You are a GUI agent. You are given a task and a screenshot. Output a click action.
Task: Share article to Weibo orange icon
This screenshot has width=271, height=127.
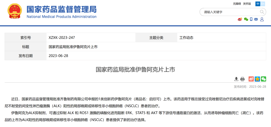point(251,79)
